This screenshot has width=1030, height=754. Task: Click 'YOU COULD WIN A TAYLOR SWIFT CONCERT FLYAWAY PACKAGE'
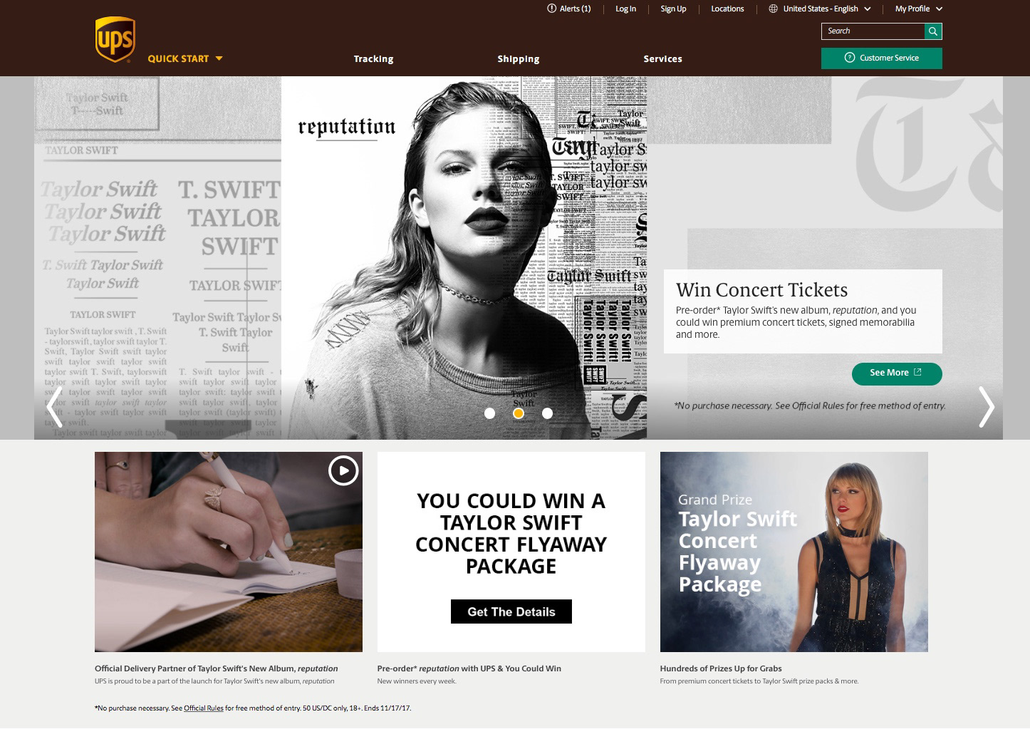511,533
